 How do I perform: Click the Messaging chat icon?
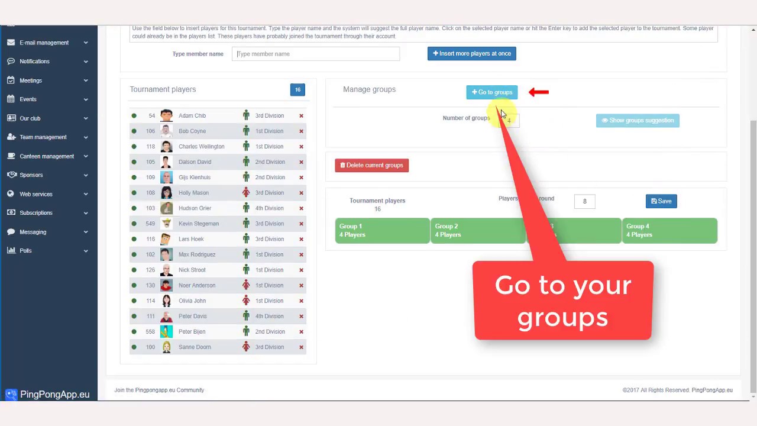[11, 232]
